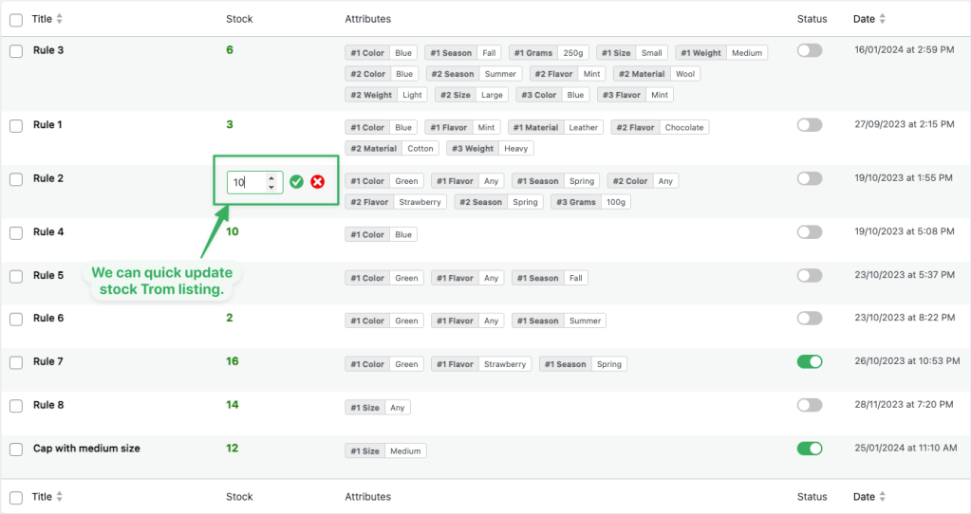
Task: Click the #1 Weight Medium attribute tag
Action: (x=721, y=53)
